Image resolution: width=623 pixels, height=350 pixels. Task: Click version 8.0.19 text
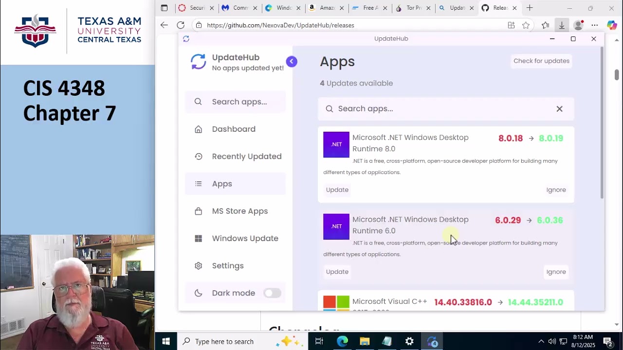(551, 138)
